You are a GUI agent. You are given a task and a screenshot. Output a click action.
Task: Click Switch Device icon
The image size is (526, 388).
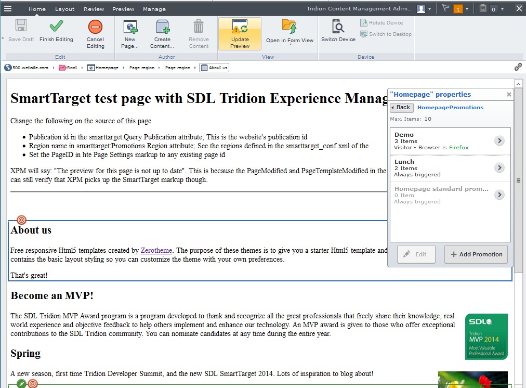[x=338, y=26]
